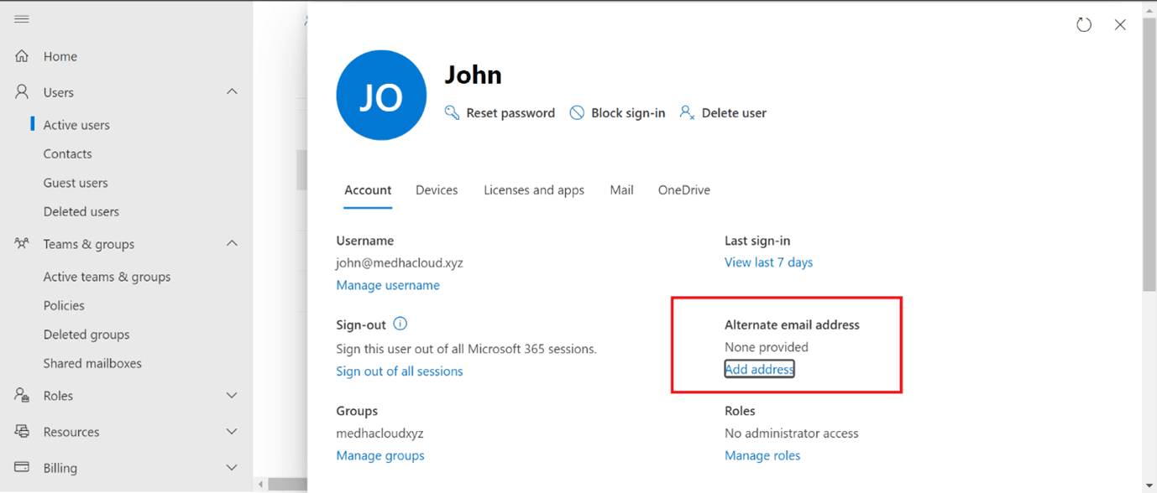1157x493 pixels.
Task: Open the Licenses and apps tab
Action: (x=534, y=189)
